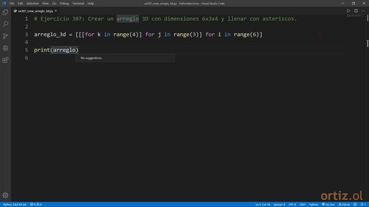Viewport: 369px width, 207px height.
Task: Click the highlighted 'arreglo' in the comment line
Action: (127, 19)
